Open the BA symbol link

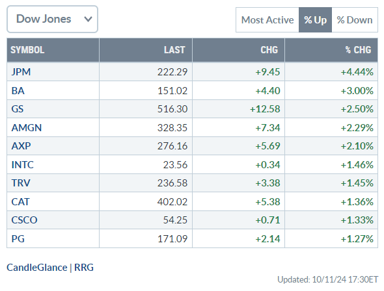pyautogui.click(x=18, y=91)
